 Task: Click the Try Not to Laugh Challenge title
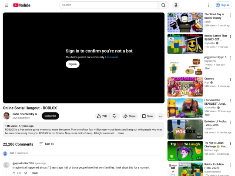[216, 145]
